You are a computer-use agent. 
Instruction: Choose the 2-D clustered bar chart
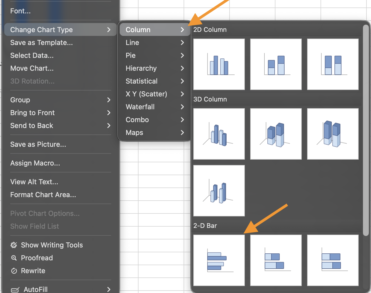[x=219, y=260]
